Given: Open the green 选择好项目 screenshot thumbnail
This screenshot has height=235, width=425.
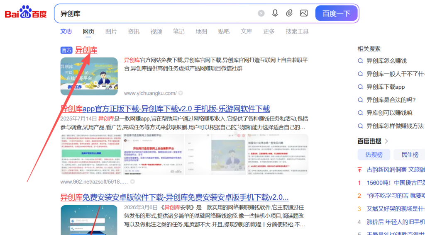Looking at the screenshot, I should (91, 154).
